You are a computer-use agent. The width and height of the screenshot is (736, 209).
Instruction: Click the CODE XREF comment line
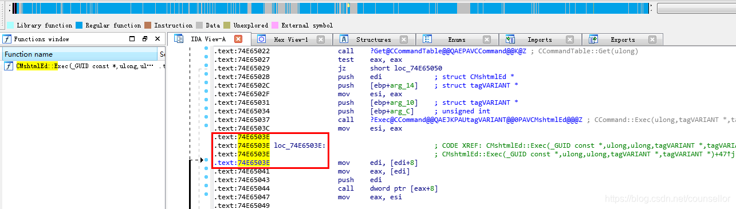[585, 145]
